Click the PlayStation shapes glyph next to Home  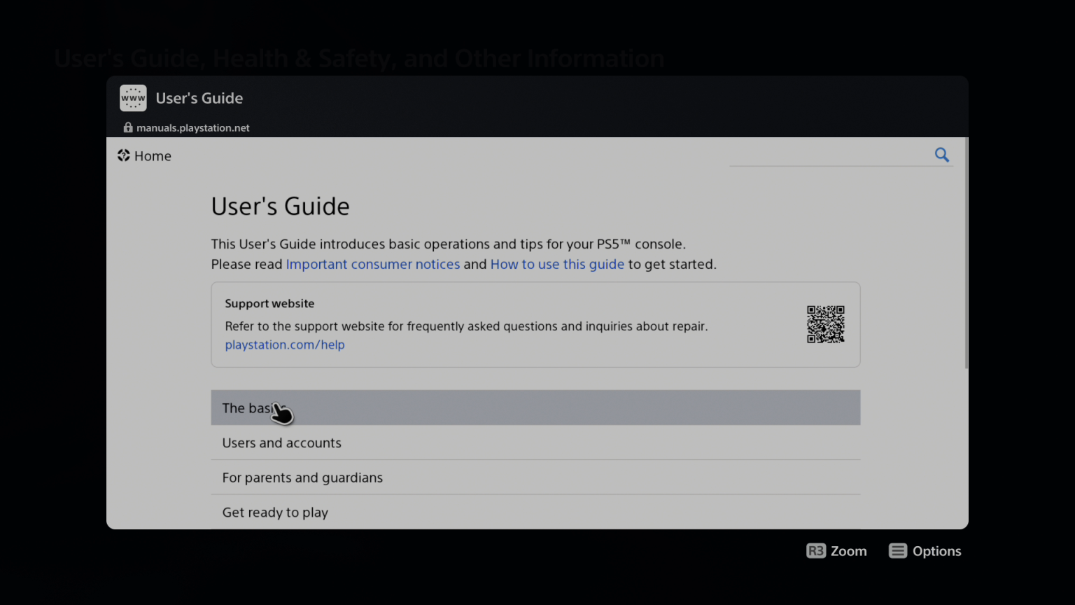124,155
